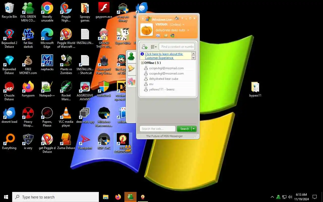The image size is (323, 202).
Task: Open the notification center icon on the taskbar
Action: pyautogui.click(x=315, y=197)
